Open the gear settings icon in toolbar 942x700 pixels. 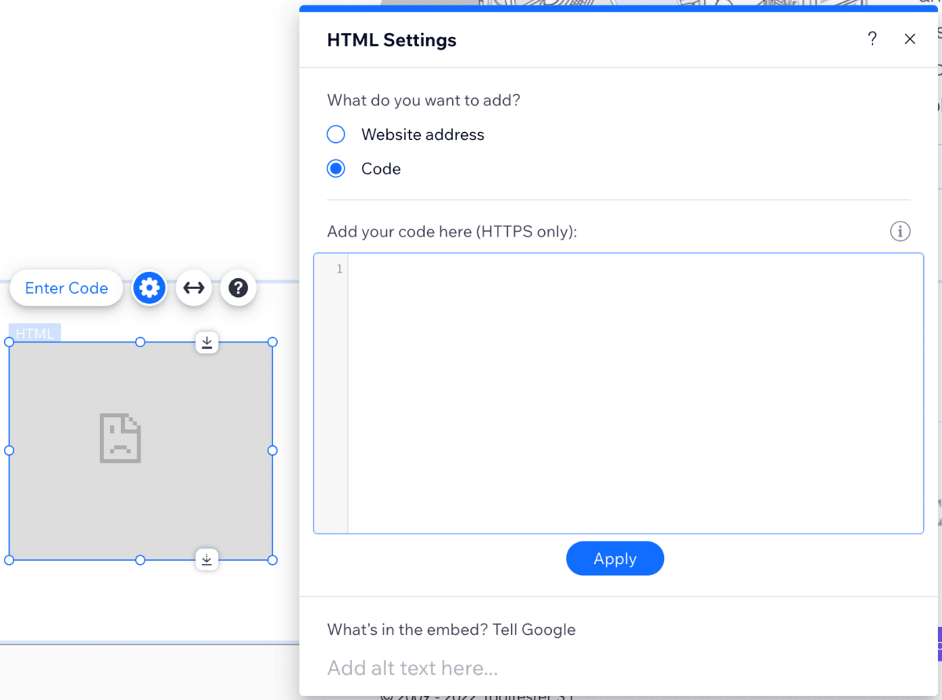149,288
